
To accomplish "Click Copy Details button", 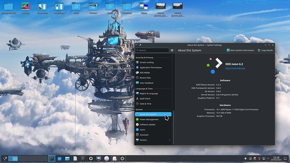I will click(x=265, y=50).
